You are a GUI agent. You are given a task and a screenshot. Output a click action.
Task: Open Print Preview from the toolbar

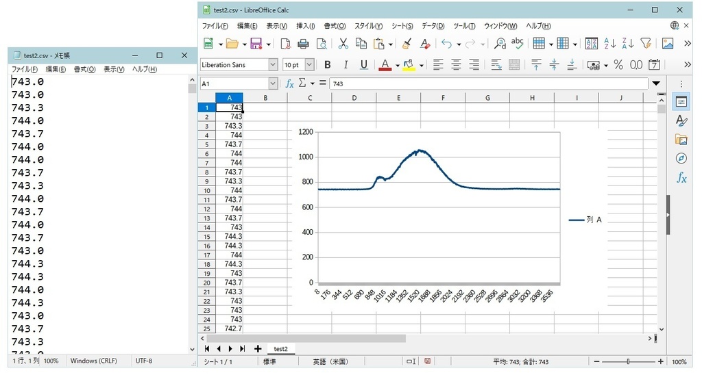coord(322,43)
